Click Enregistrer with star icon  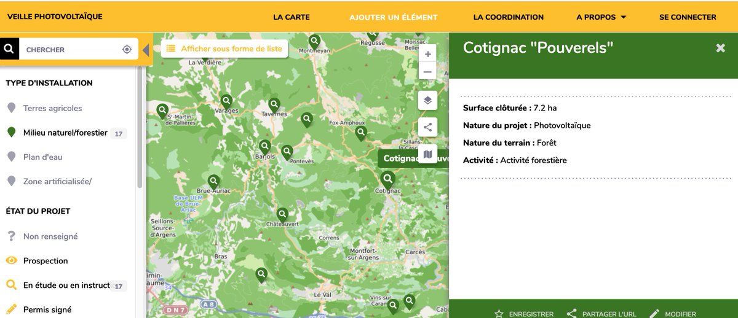(524, 314)
